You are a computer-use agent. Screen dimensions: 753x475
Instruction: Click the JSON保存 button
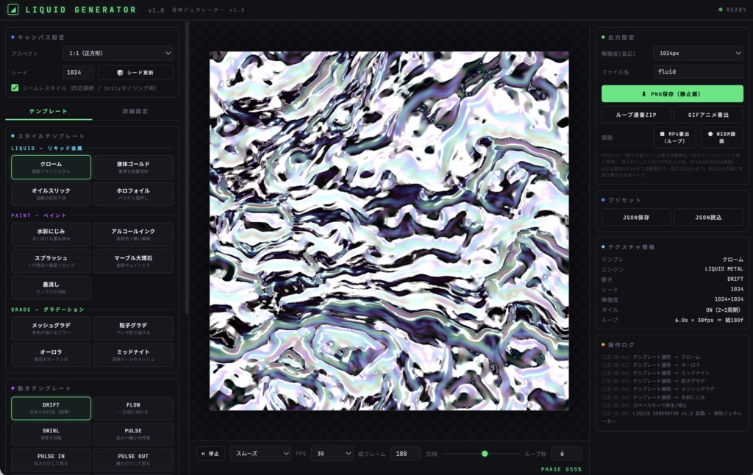636,218
